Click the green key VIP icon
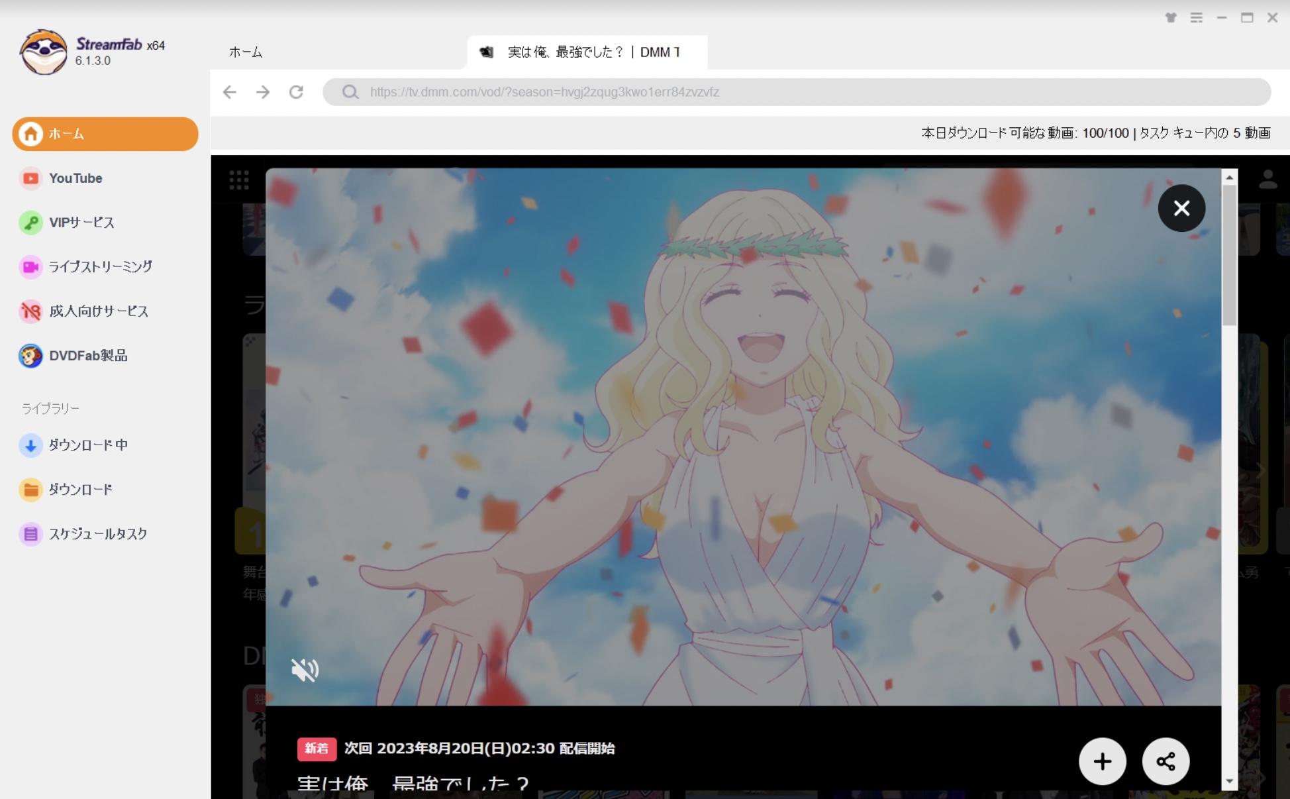Viewport: 1290px width, 799px height. tap(30, 223)
